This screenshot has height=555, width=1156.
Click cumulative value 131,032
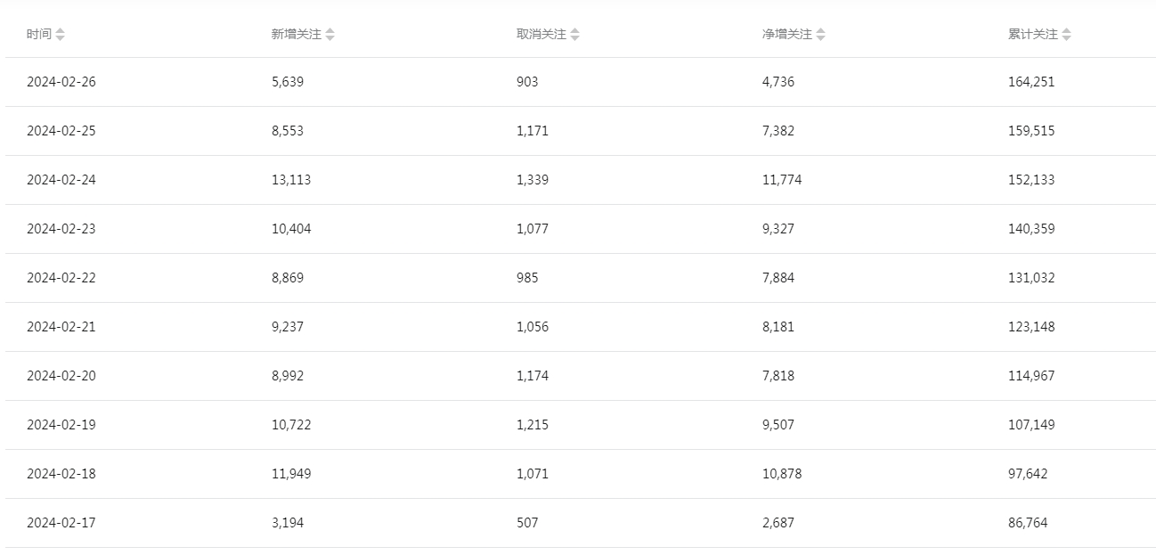pos(1031,278)
